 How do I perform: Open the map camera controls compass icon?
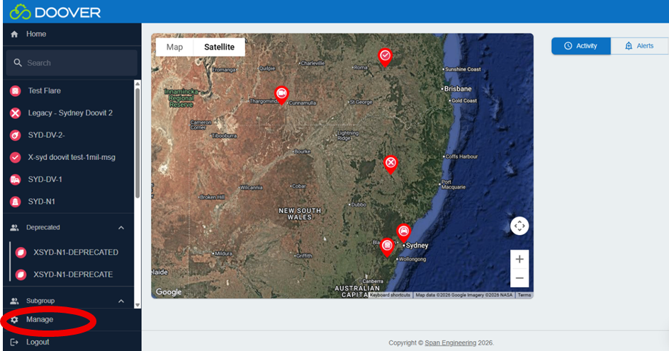pos(519,226)
